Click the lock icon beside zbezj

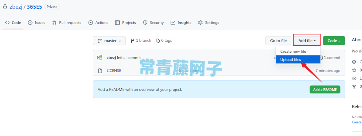(x=5, y=7)
